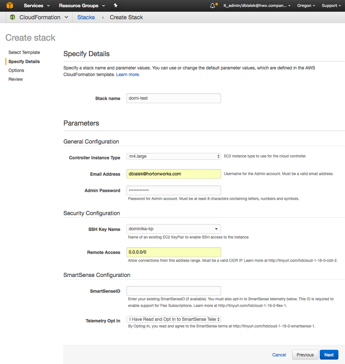Open the Telemetry Opt In dropdown

173,319
